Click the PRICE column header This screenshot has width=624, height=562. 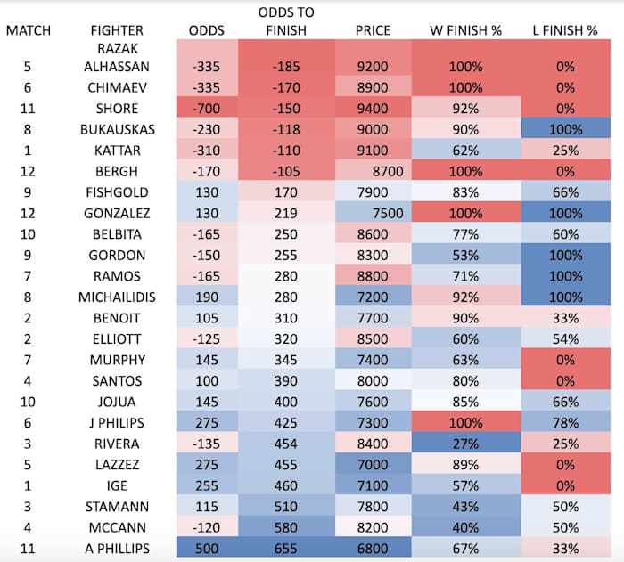coord(373,30)
